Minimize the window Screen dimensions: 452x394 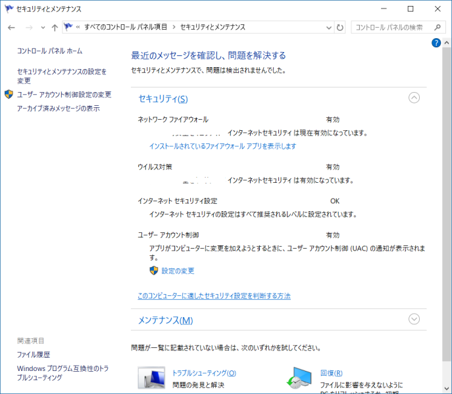384,9
